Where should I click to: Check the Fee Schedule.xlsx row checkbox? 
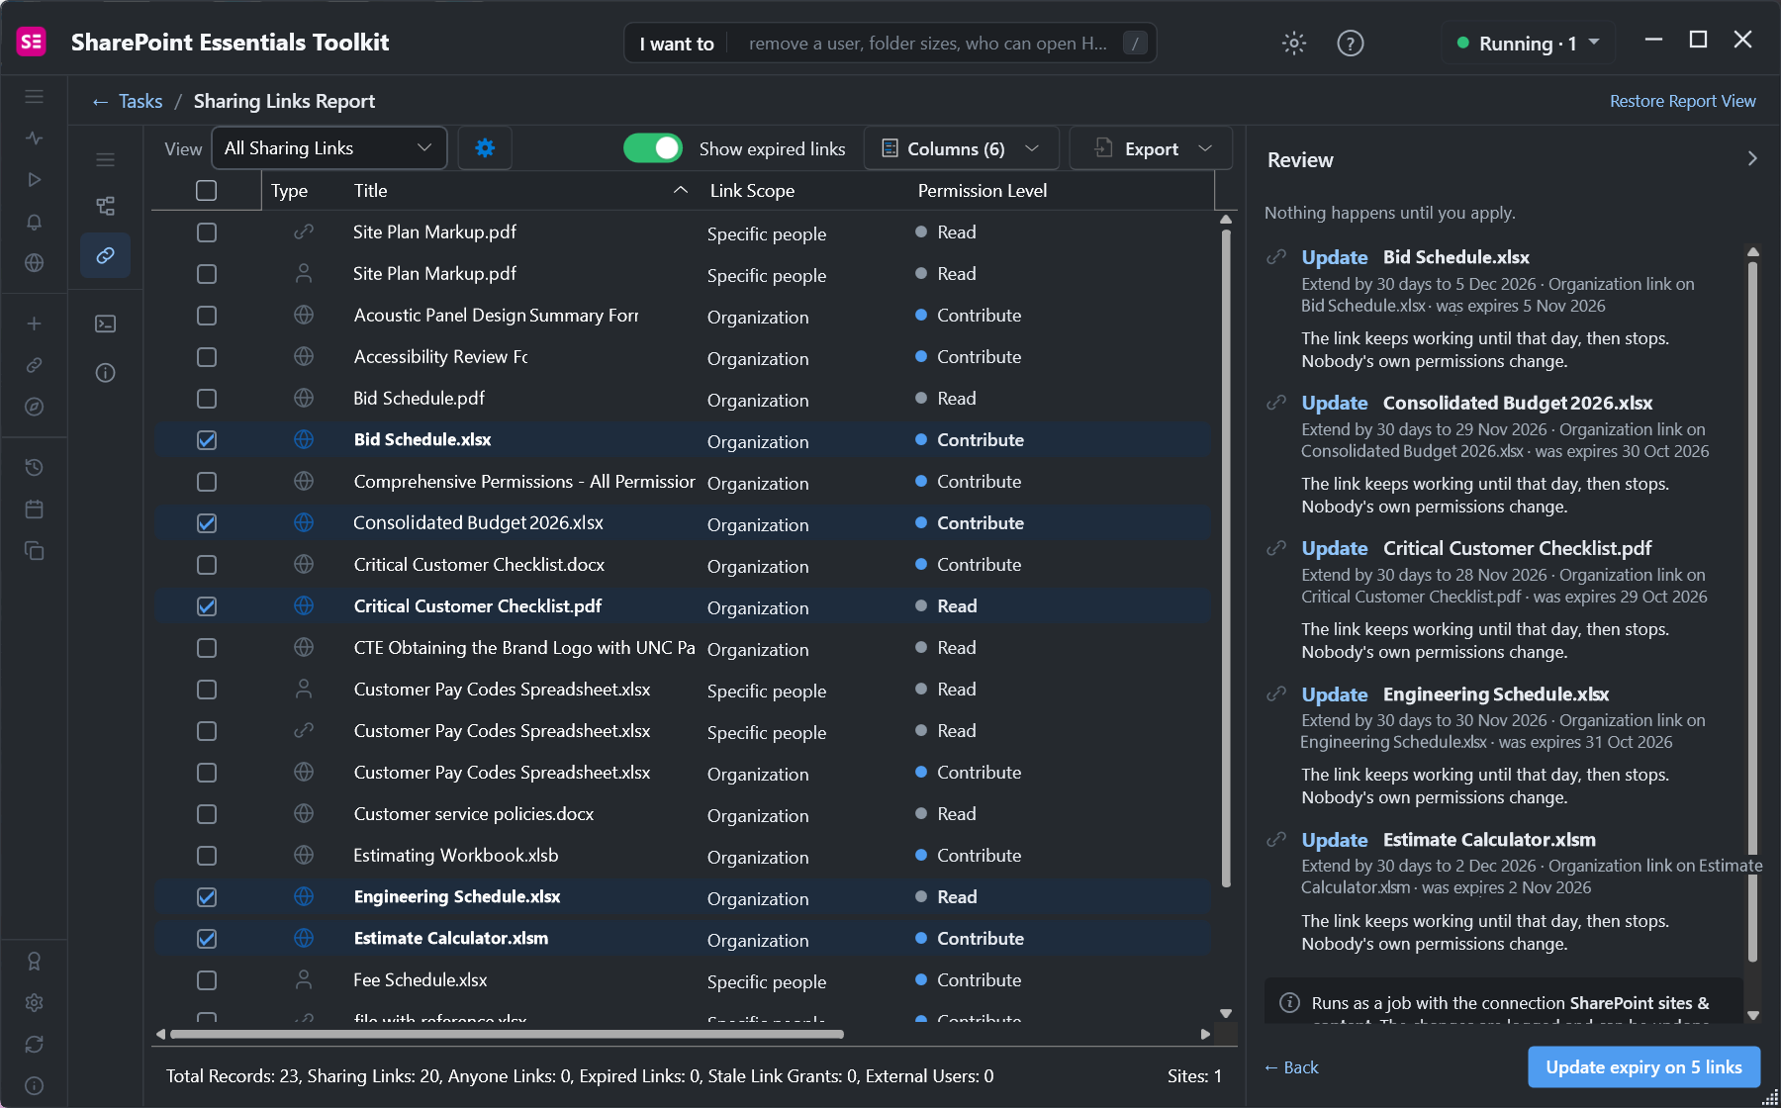[x=206, y=979]
